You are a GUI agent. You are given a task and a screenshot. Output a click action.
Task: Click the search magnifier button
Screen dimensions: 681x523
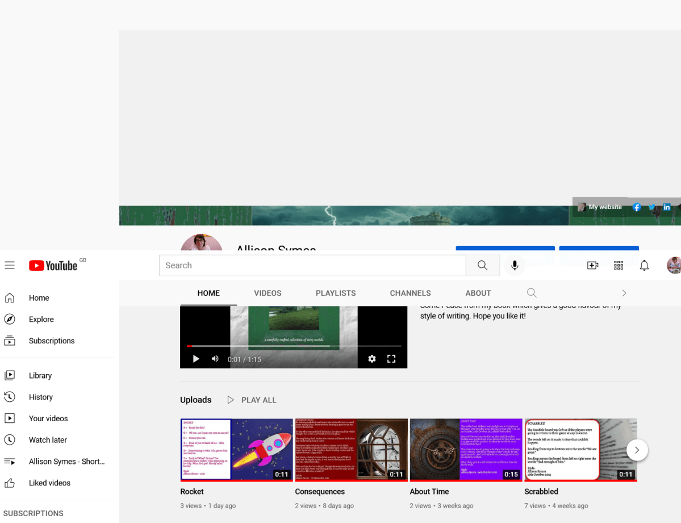pyautogui.click(x=482, y=265)
